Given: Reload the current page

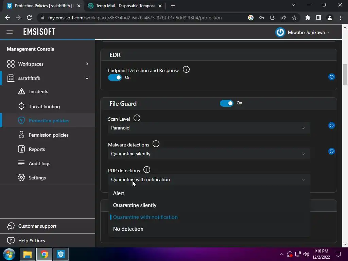Looking at the screenshot, I should point(29,18).
